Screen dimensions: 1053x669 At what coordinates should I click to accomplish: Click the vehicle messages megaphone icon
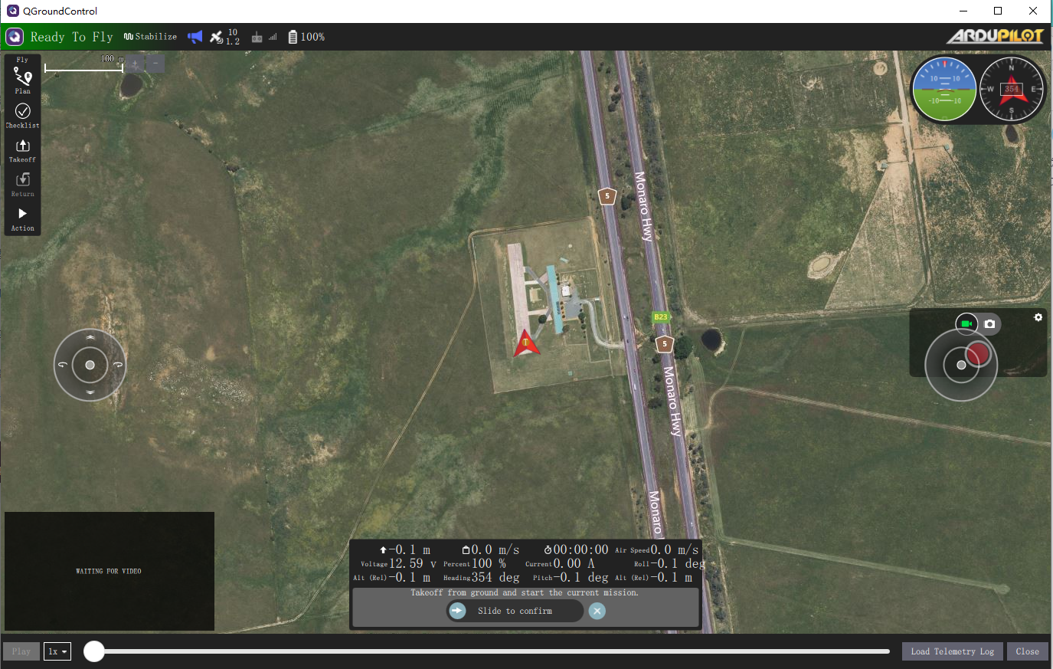[x=195, y=36]
